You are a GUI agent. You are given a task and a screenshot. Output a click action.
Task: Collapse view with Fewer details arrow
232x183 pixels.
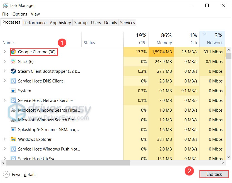pyautogui.click(x=6, y=174)
